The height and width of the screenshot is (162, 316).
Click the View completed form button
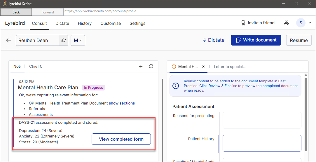coord(121,139)
